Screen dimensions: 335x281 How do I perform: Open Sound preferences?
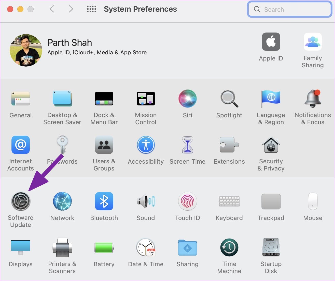coord(146,201)
